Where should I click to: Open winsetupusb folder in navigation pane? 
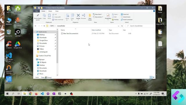[43, 52]
